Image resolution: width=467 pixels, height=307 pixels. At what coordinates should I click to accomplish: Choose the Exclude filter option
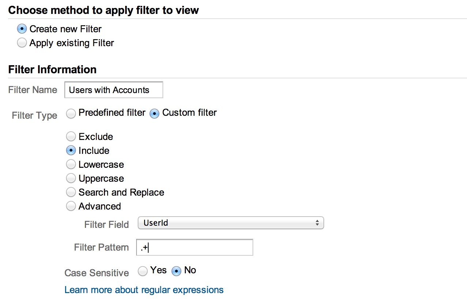(71, 137)
